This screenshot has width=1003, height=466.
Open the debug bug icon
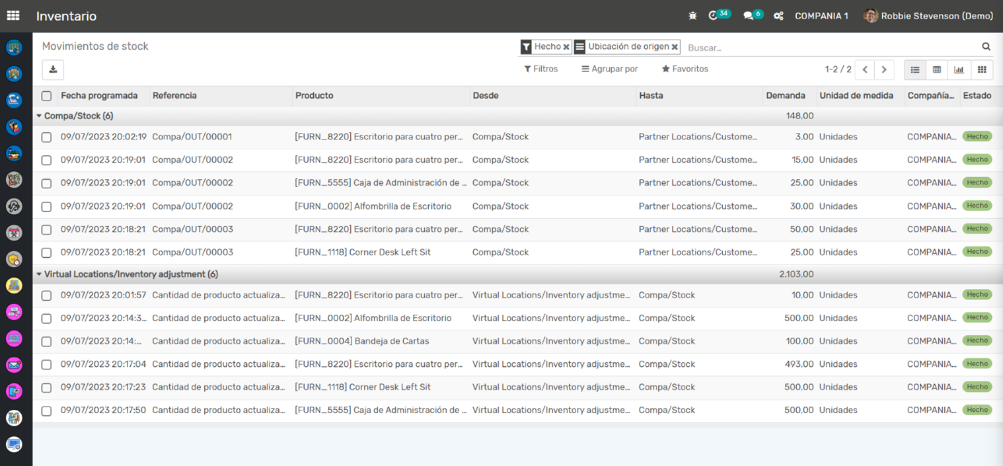click(692, 16)
